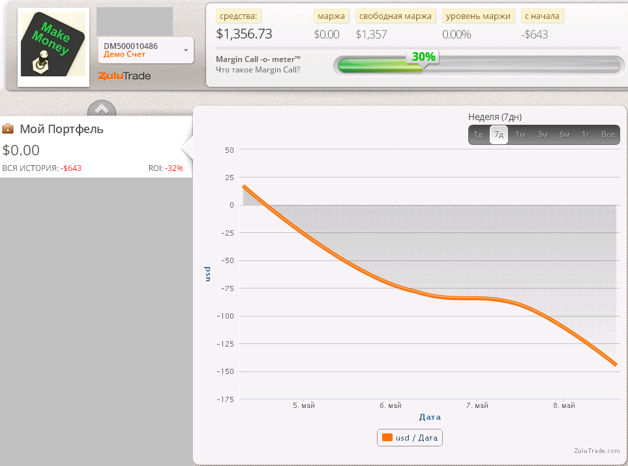Screen dimensions: 628x466
Task: Click the '6. май' axis date label
Action: click(391, 405)
